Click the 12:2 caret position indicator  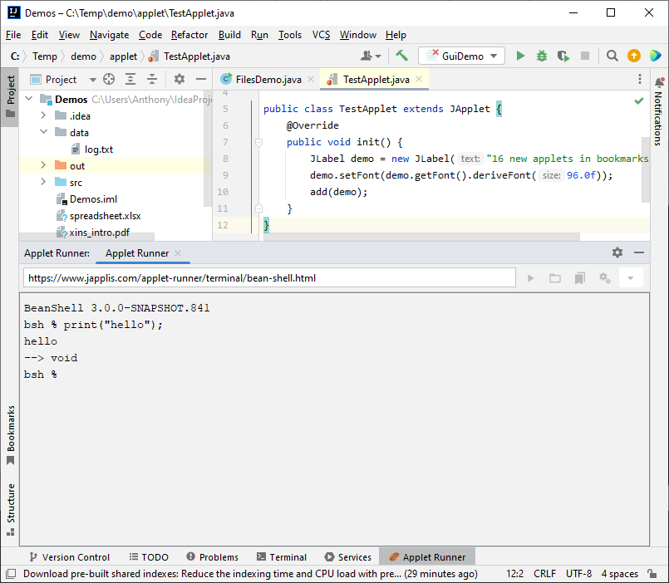click(x=515, y=574)
